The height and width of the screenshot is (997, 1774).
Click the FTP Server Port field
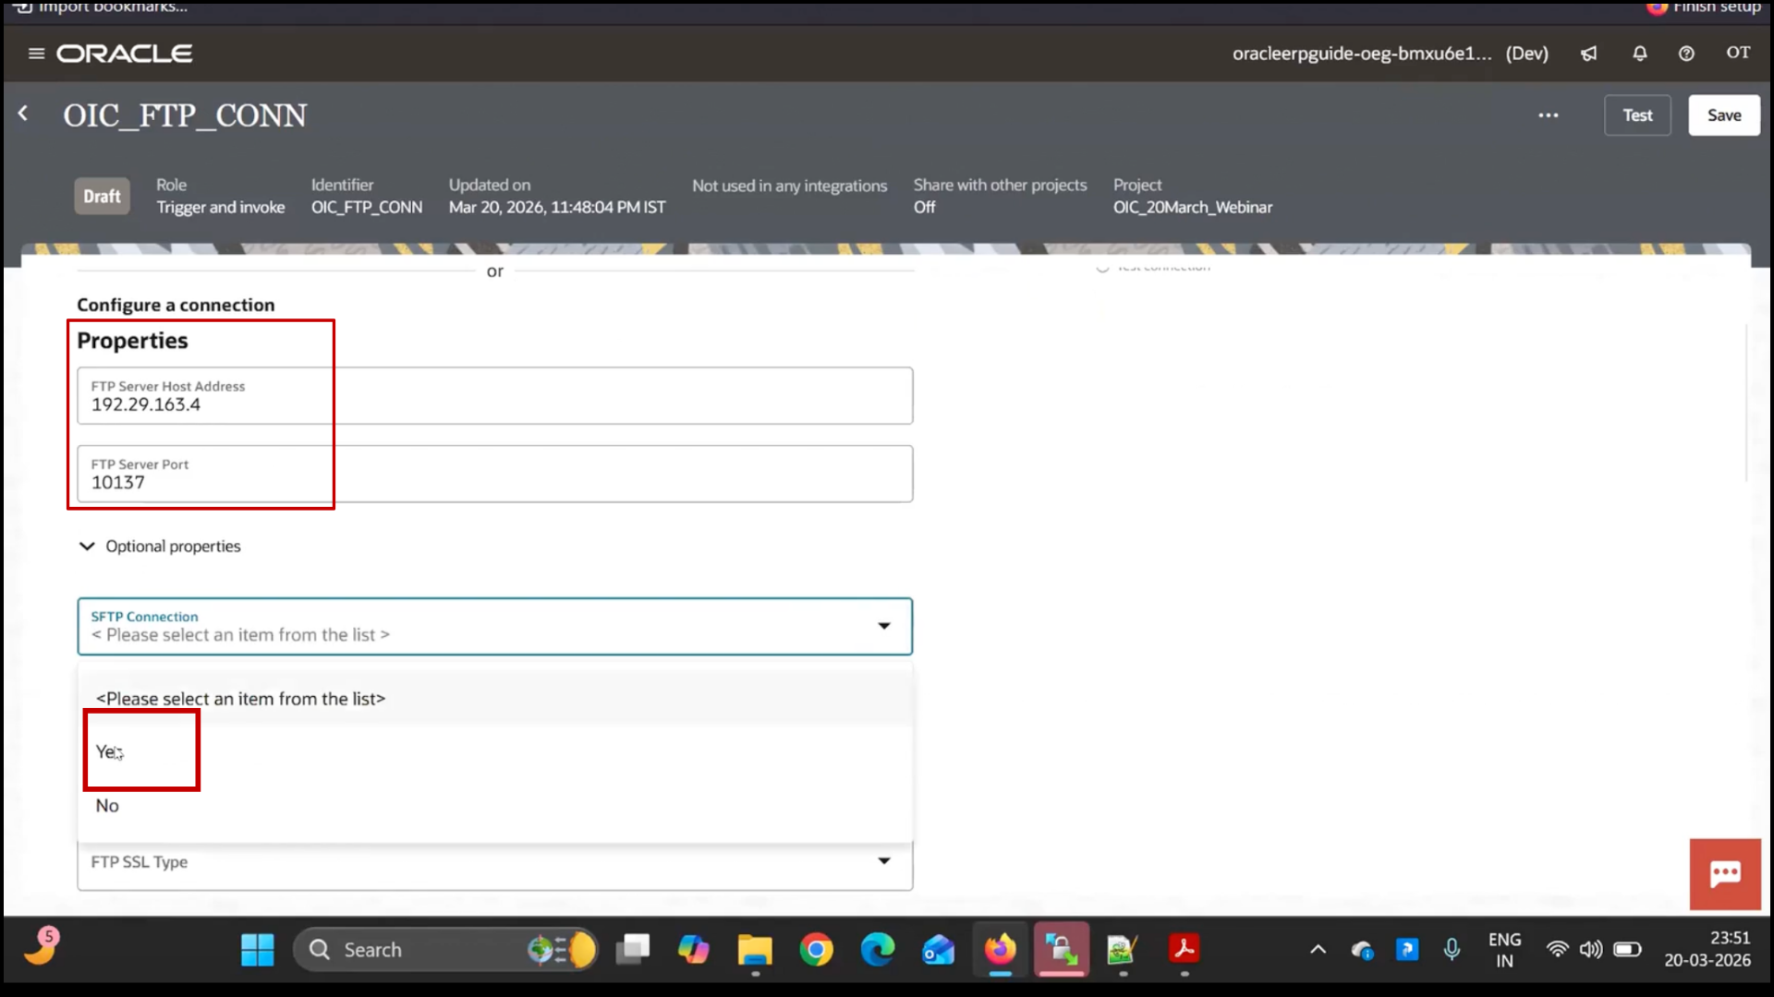495,474
